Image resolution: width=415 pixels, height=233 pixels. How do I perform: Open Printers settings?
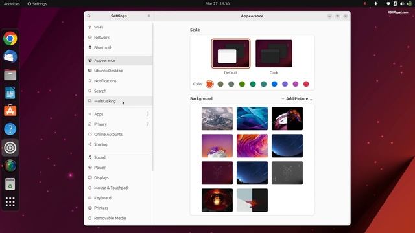pyautogui.click(x=119, y=208)
